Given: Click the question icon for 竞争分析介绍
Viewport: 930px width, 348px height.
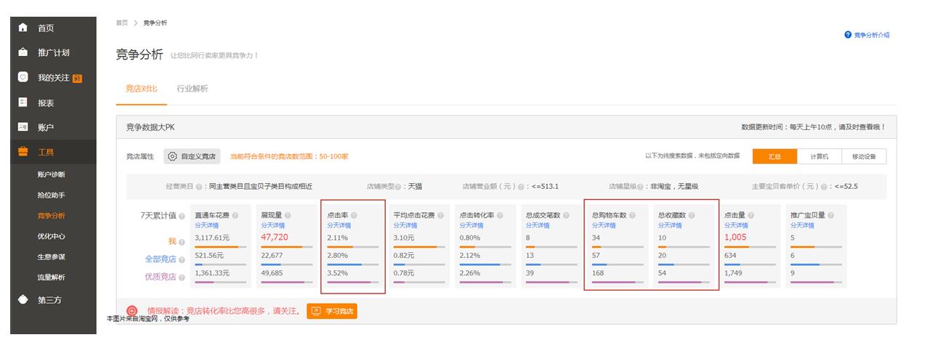Looking at the screenshot, I should pyautogui.click(x=847, y=35).
